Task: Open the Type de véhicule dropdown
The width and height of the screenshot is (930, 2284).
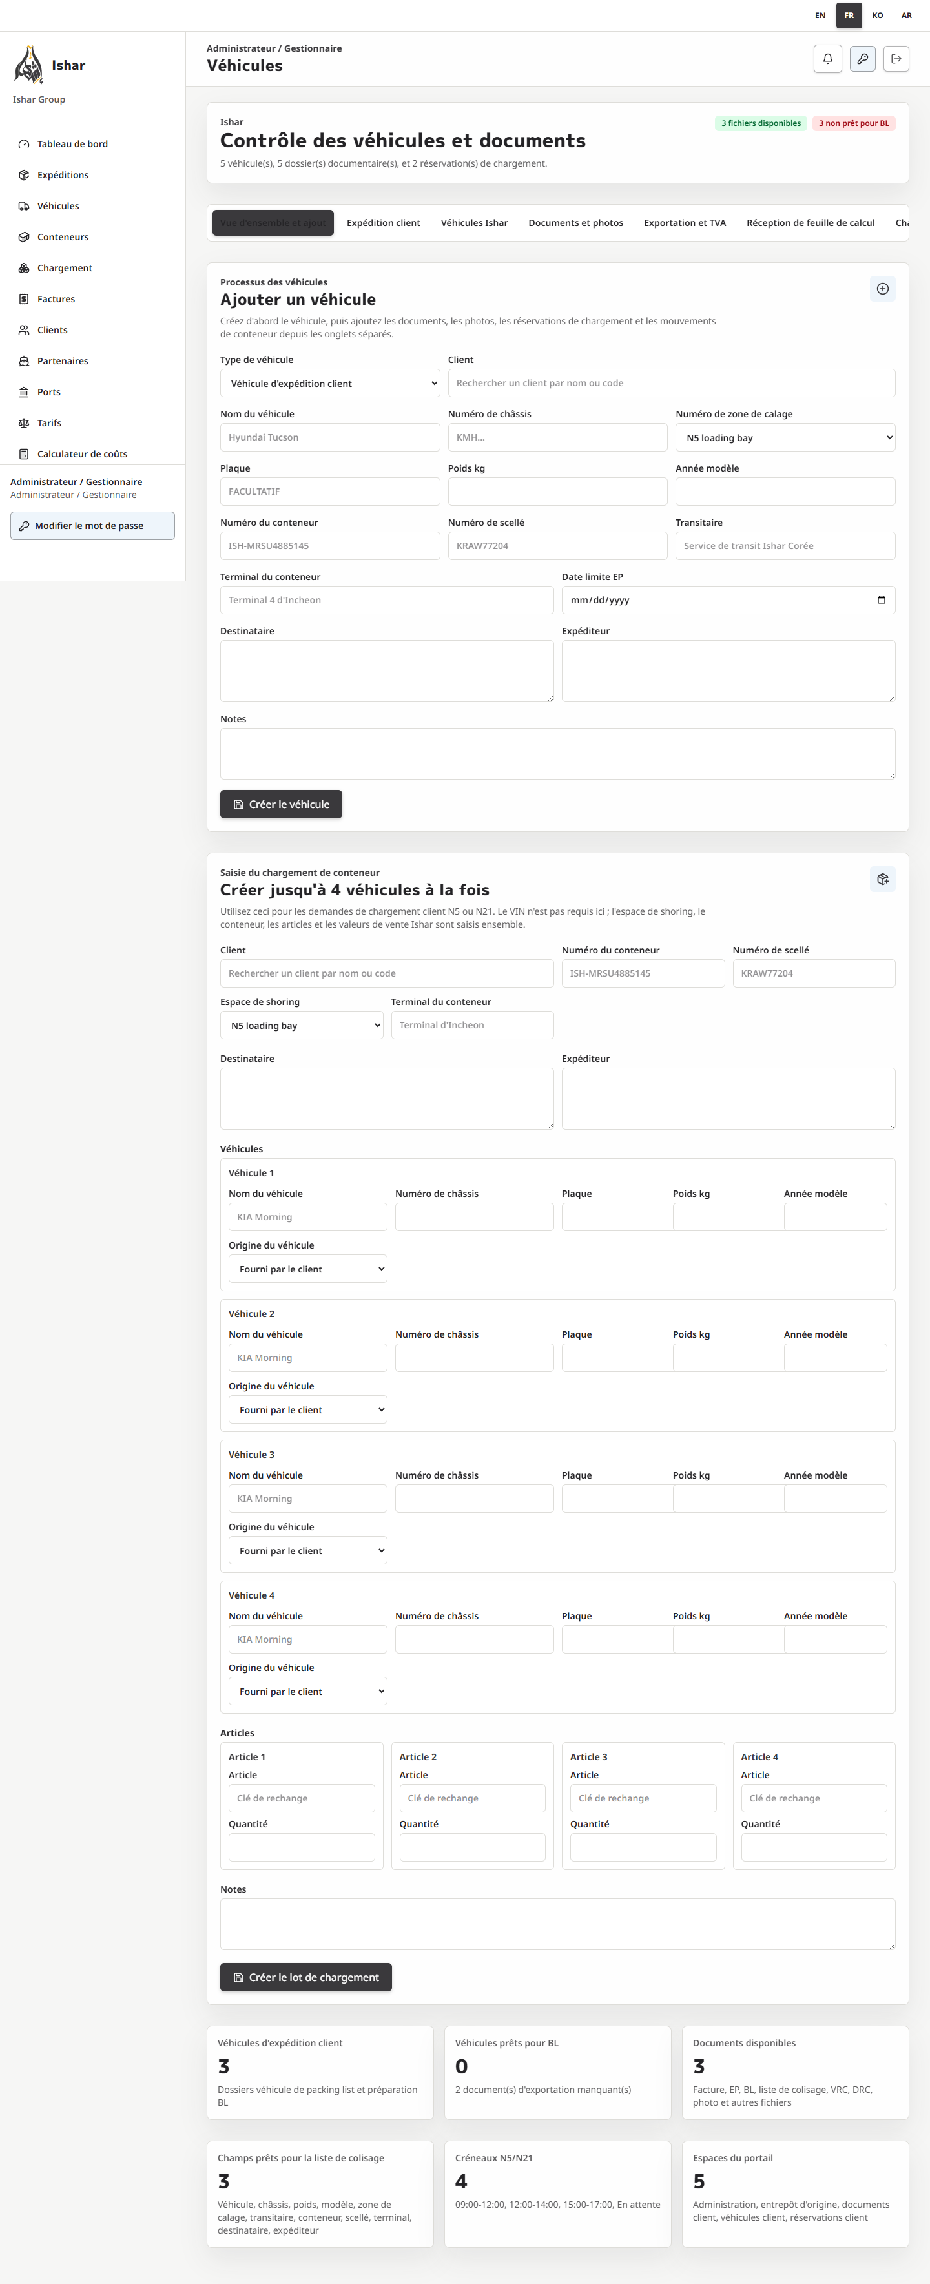Action: pyautogui.click(x=330, y=383)
